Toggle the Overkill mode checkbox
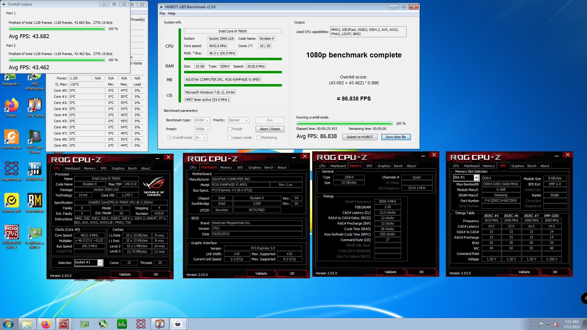Viewport: 587px width, 330px height. [169, 137]
